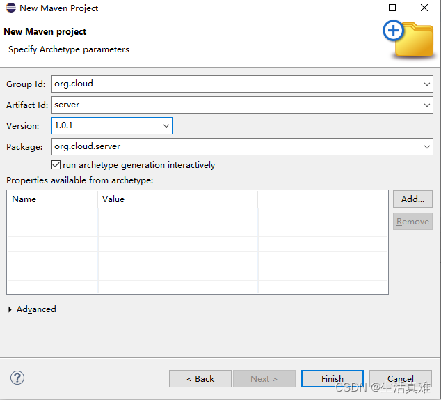Click the Name column header

click(53, 199)
